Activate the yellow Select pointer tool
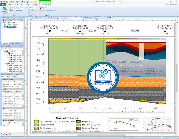 click(35, 2)
